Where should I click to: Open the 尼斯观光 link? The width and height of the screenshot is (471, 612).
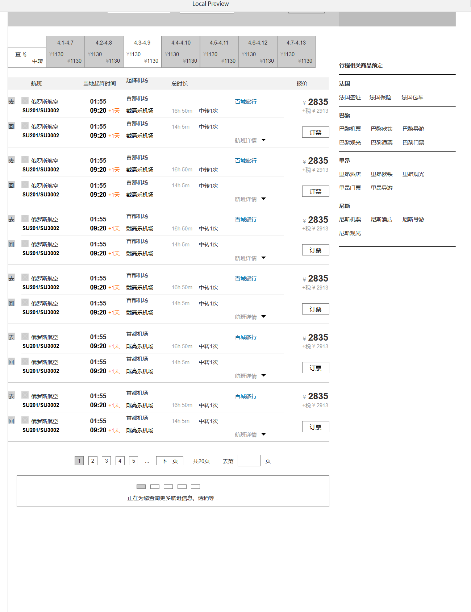[350, 233]
